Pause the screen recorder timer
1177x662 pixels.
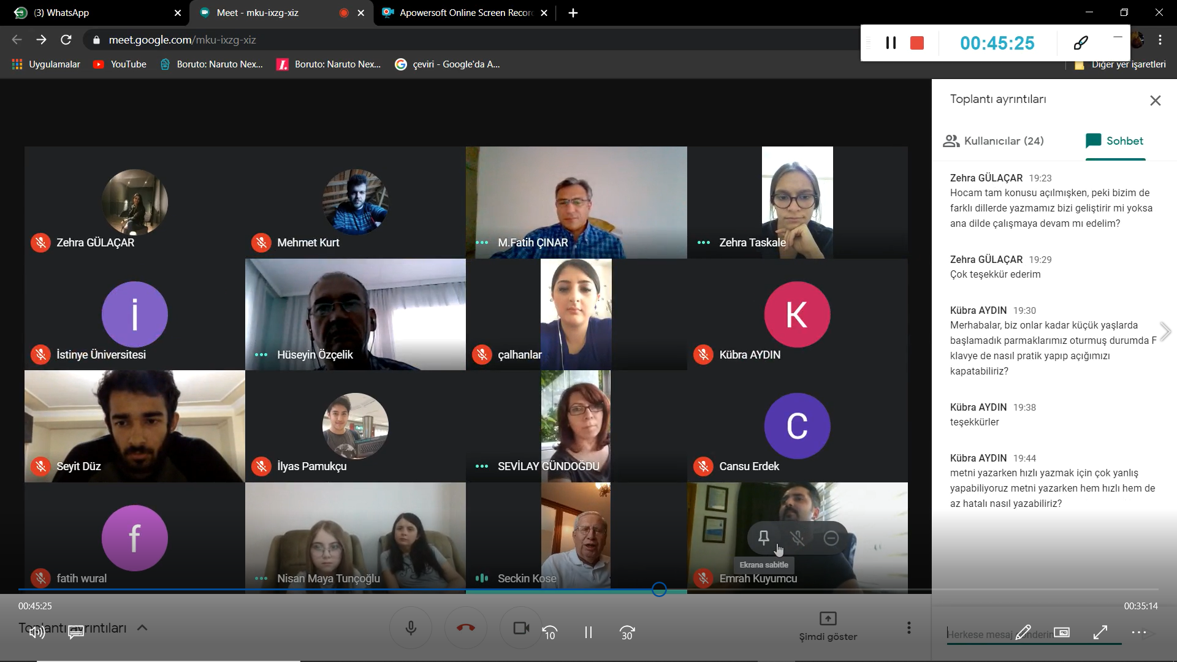(x=891, y=43)
